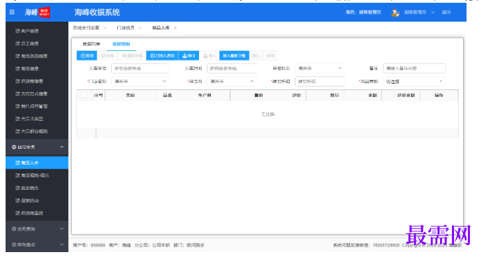This screenshot has width=484, height=257.
Task: Click the 批发销售 sidebar icon
Action: [x=17, y=188]
